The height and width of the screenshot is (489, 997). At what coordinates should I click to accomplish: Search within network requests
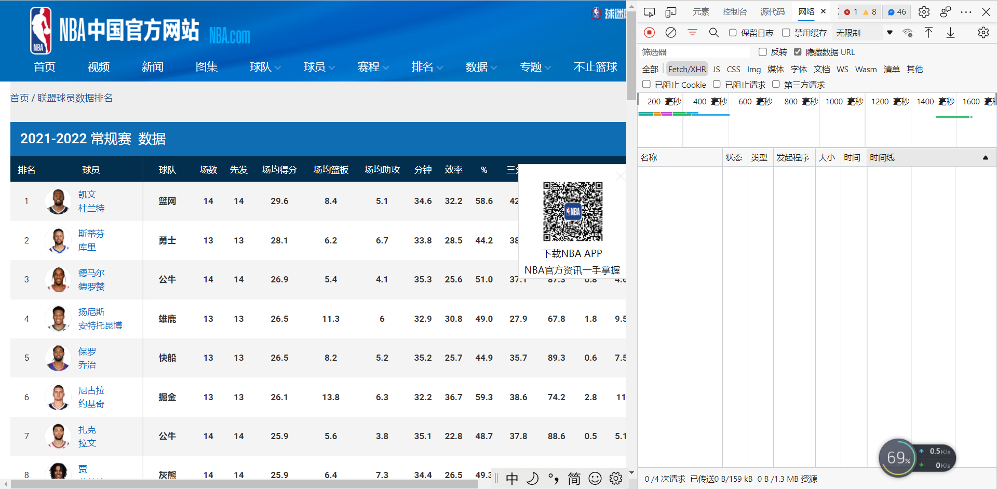coord(713,32)
